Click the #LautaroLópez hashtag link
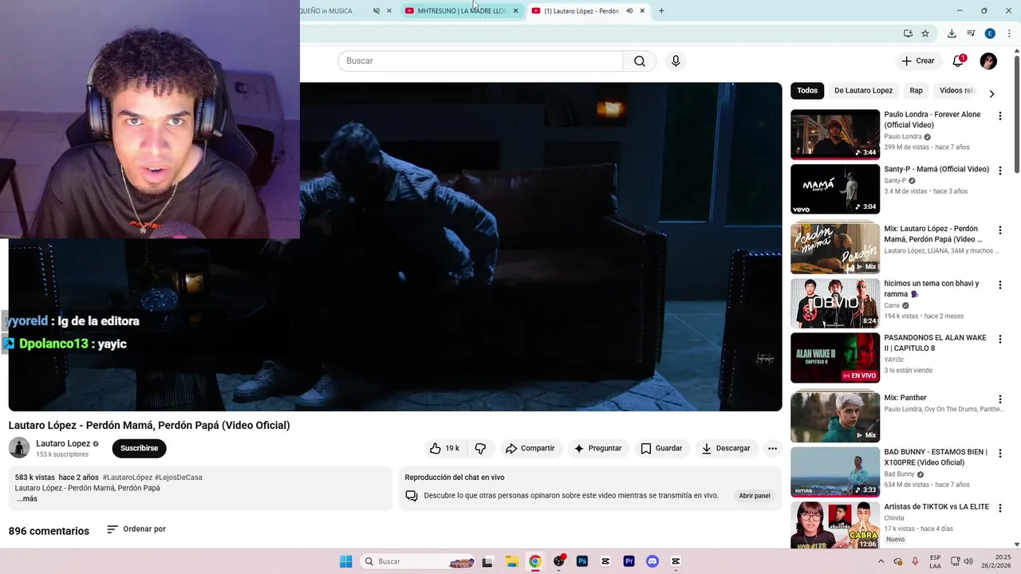Viewport: 1021px width, 574px height. tap(127, 478)
